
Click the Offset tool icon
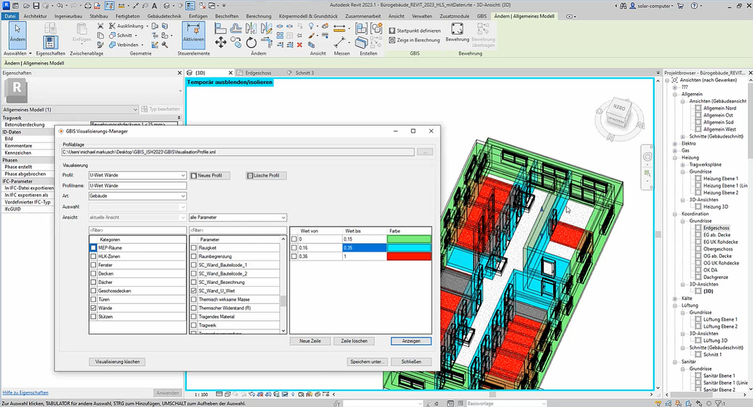coord(236,29)
